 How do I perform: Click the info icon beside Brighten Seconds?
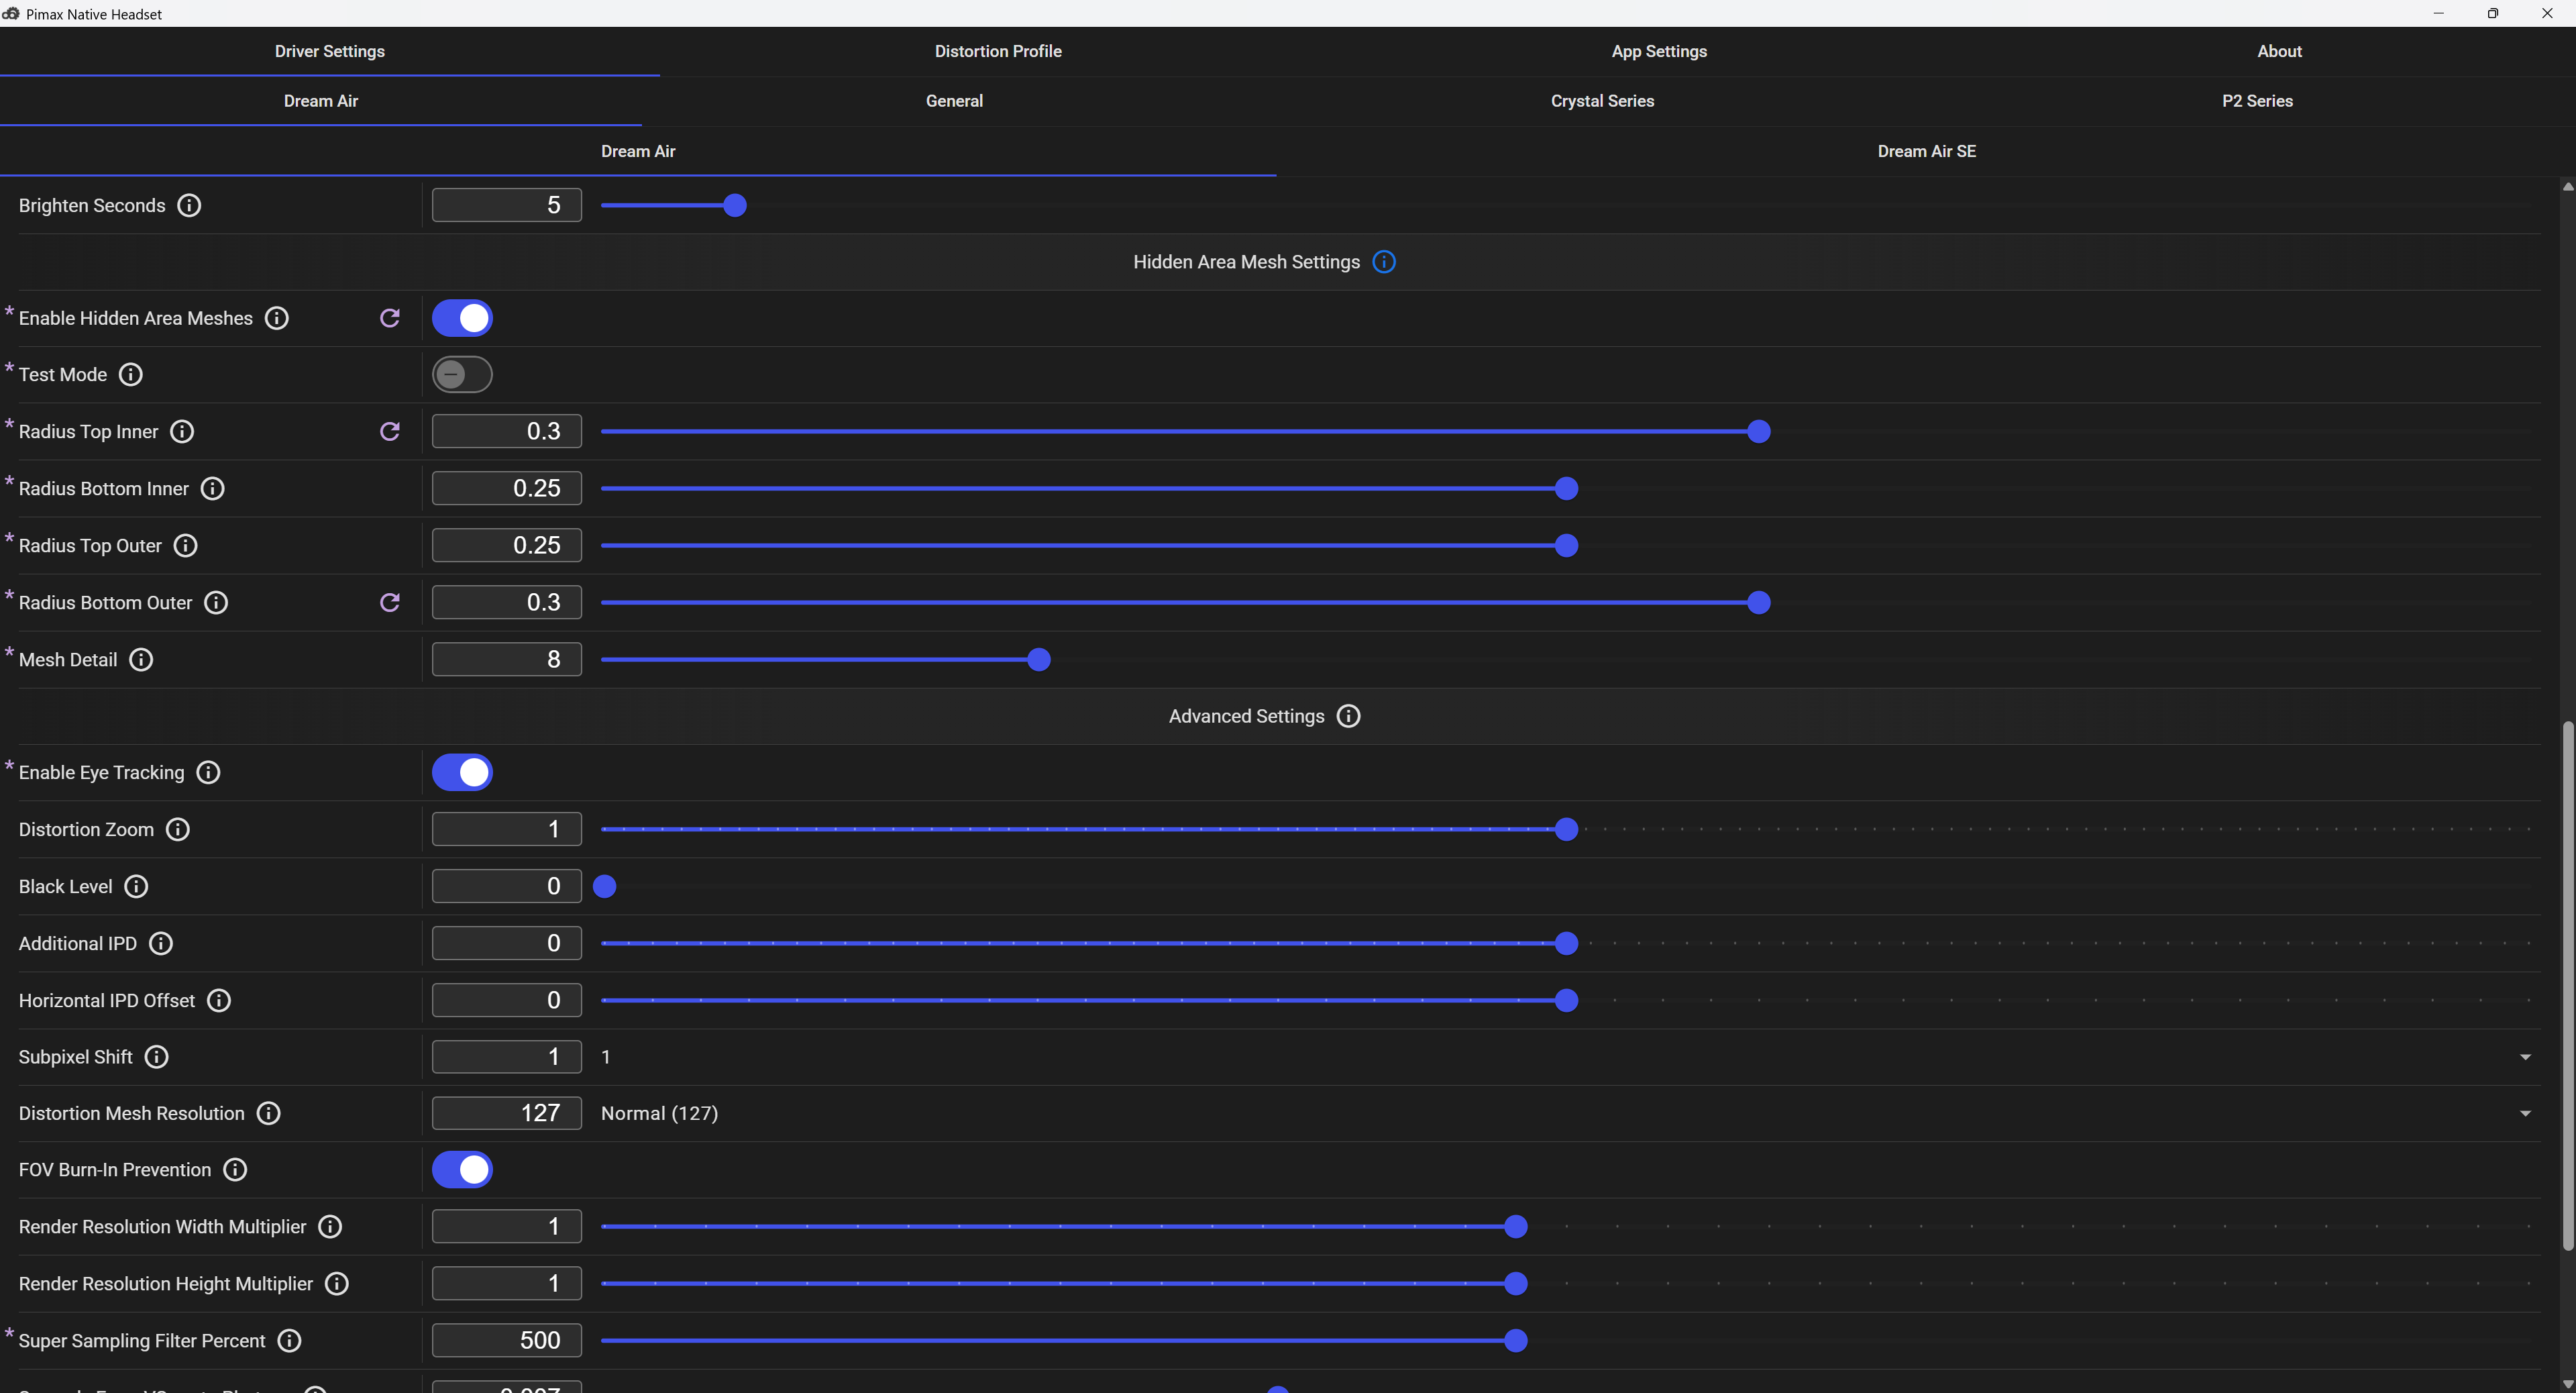point(189,205)
